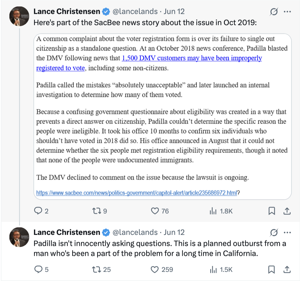Share the "planned outburst" tweet
The height and width of the screenshot is (281, 300).
[287, 269]
